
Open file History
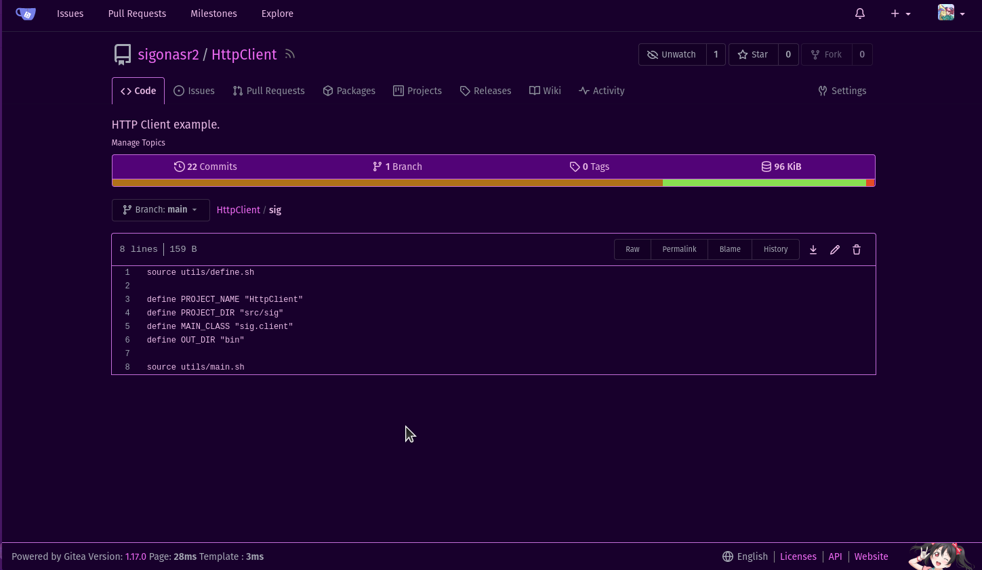click(x=775, y=249)
